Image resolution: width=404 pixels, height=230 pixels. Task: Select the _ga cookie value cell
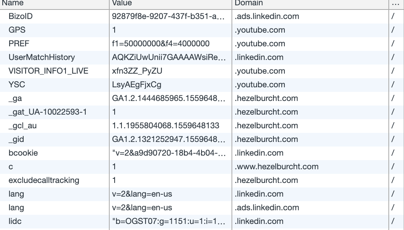[171, 98]
